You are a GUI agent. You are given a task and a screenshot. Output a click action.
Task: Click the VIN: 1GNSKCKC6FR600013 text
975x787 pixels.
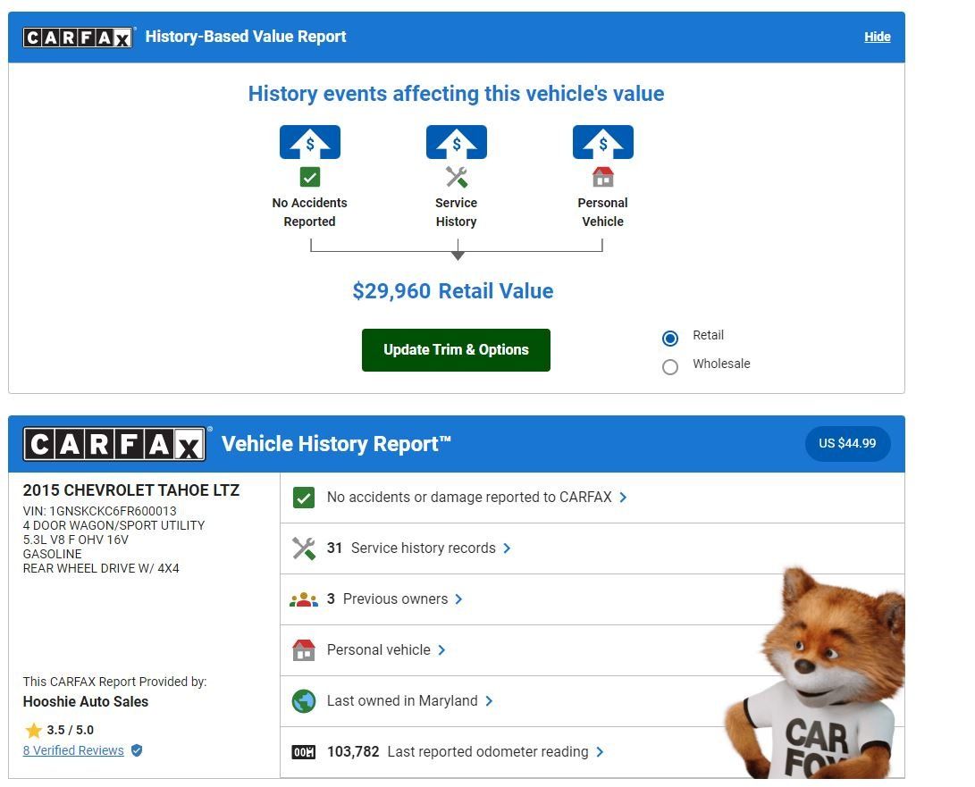[99, 511]
